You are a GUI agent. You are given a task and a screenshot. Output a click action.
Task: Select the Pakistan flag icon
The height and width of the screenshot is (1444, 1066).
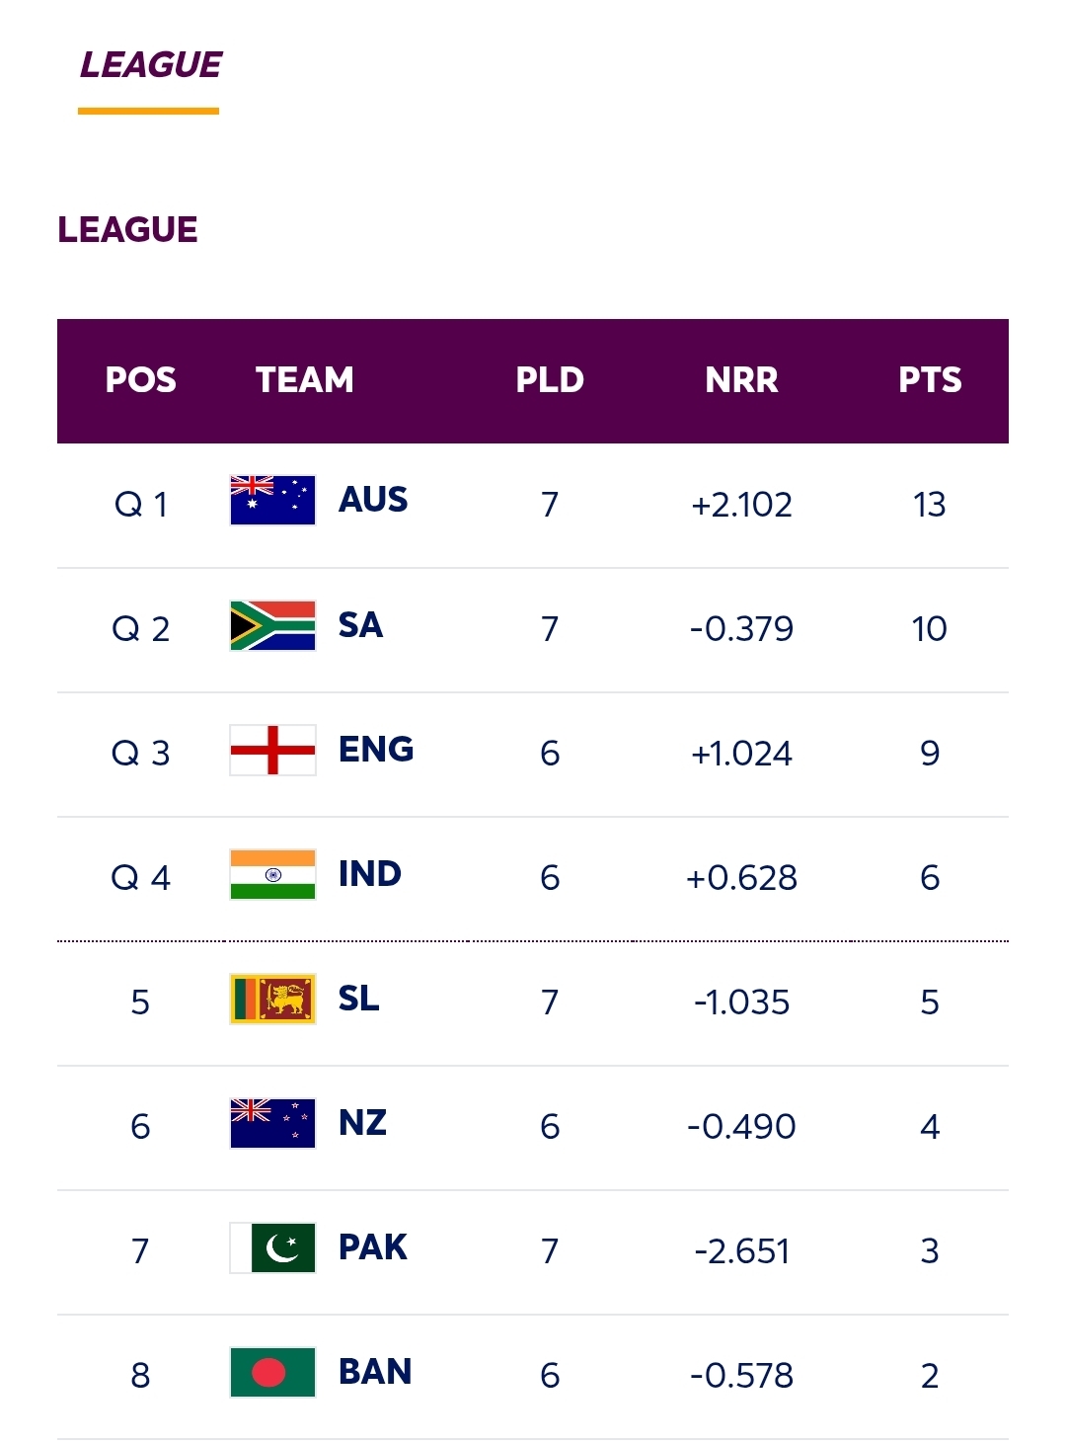tap(272, 1248)
